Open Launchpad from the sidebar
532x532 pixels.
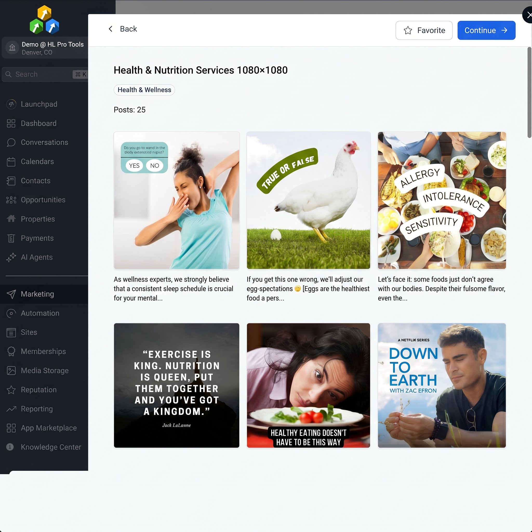click(44, 104)
